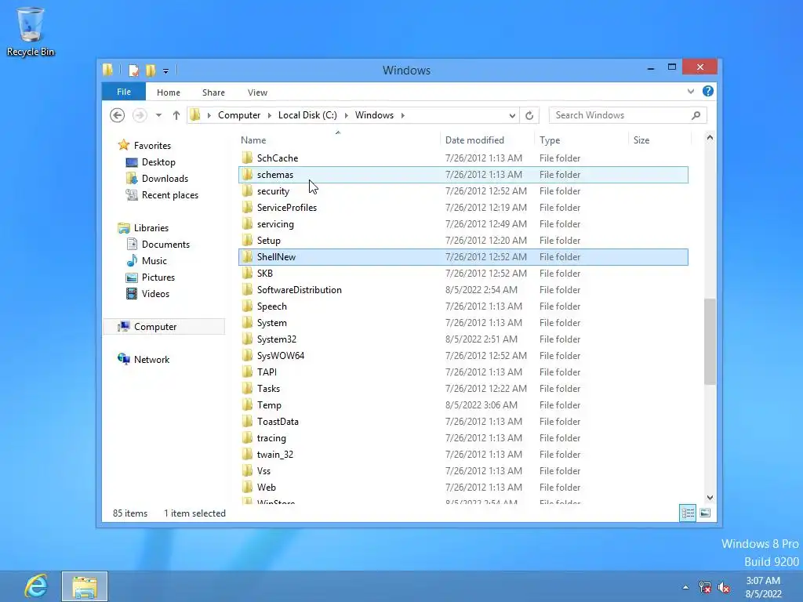Open the Customize Quick Access Toolbar dropdown

pos(165,71)
